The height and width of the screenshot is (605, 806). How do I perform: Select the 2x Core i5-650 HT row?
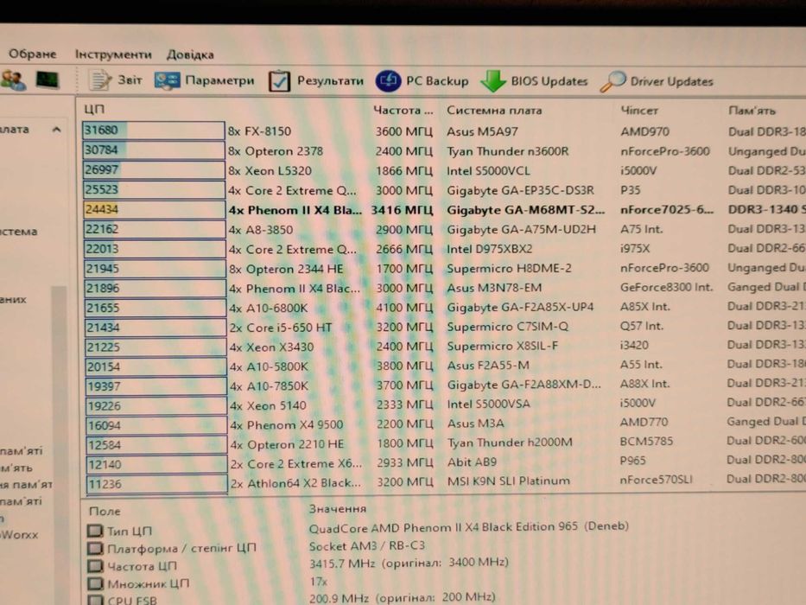pyautogui.click(x=444, y=328)
